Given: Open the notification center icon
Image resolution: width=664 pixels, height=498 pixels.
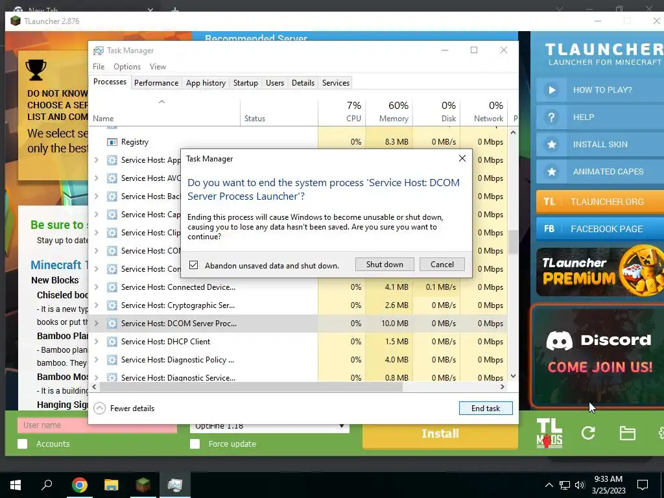Looking at the screenshot, I should [x=643, y=485].
